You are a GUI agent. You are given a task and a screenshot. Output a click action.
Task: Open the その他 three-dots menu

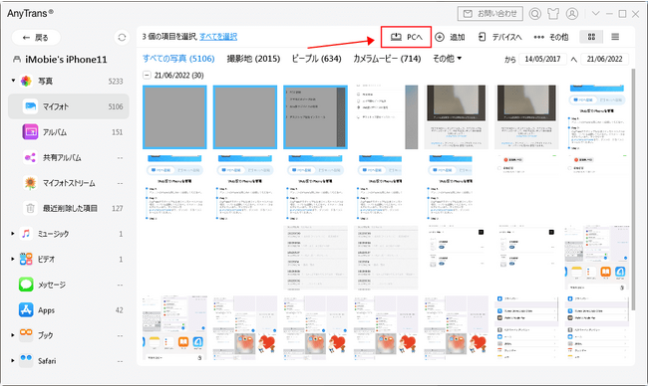[x=551, y=37]
